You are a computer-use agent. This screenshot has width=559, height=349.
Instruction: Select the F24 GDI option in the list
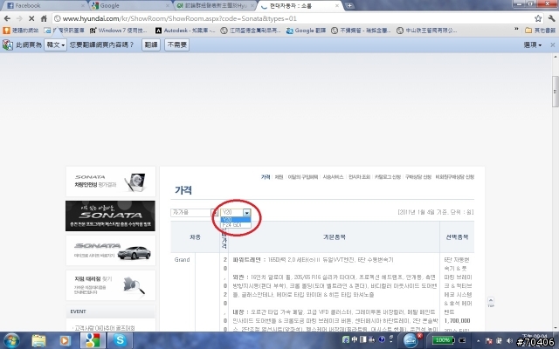click(x=236, y=225)
